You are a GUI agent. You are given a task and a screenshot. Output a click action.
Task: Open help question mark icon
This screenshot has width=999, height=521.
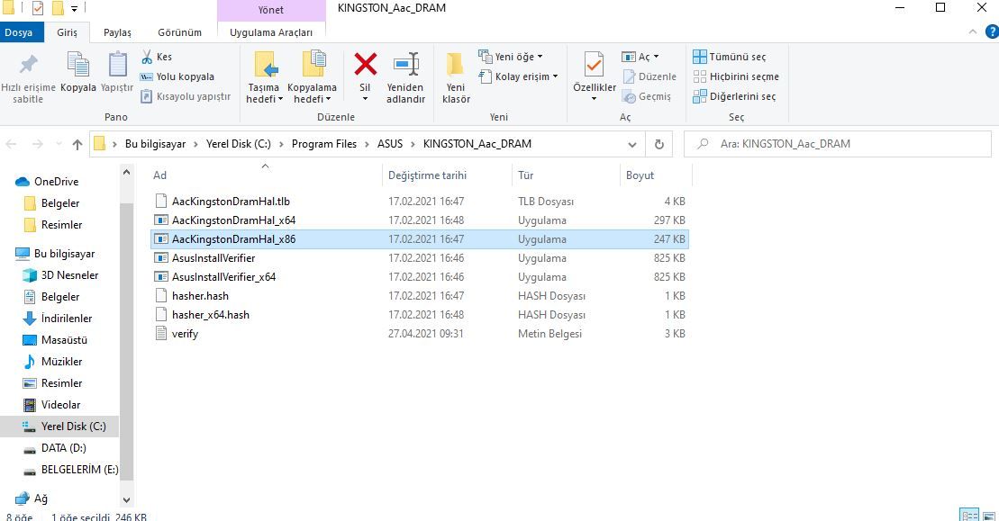click(x=992, y=31)
